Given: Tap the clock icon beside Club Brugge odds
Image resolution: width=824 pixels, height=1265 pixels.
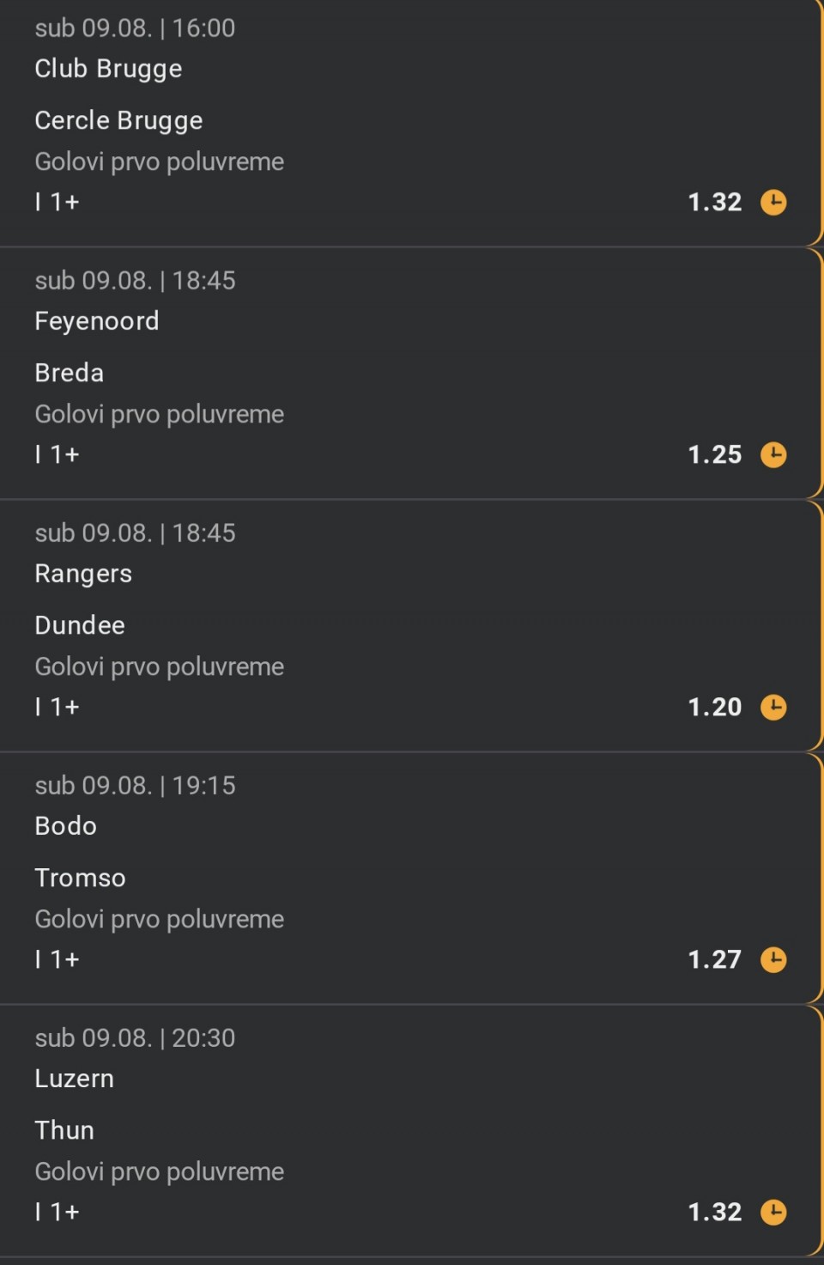Looking at the screenshot, I should point(773,203).
